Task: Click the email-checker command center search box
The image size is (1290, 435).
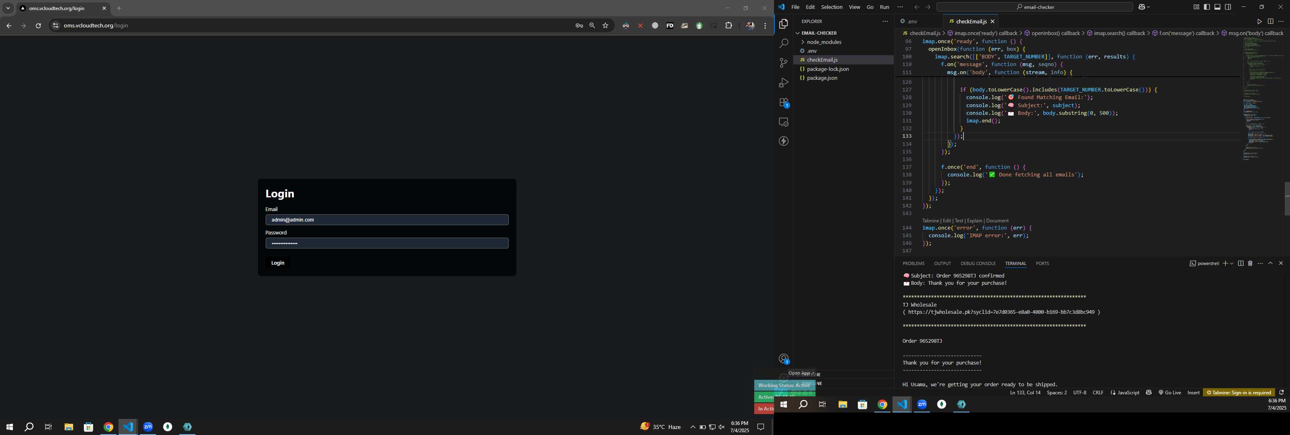Action: (1034, 7)
